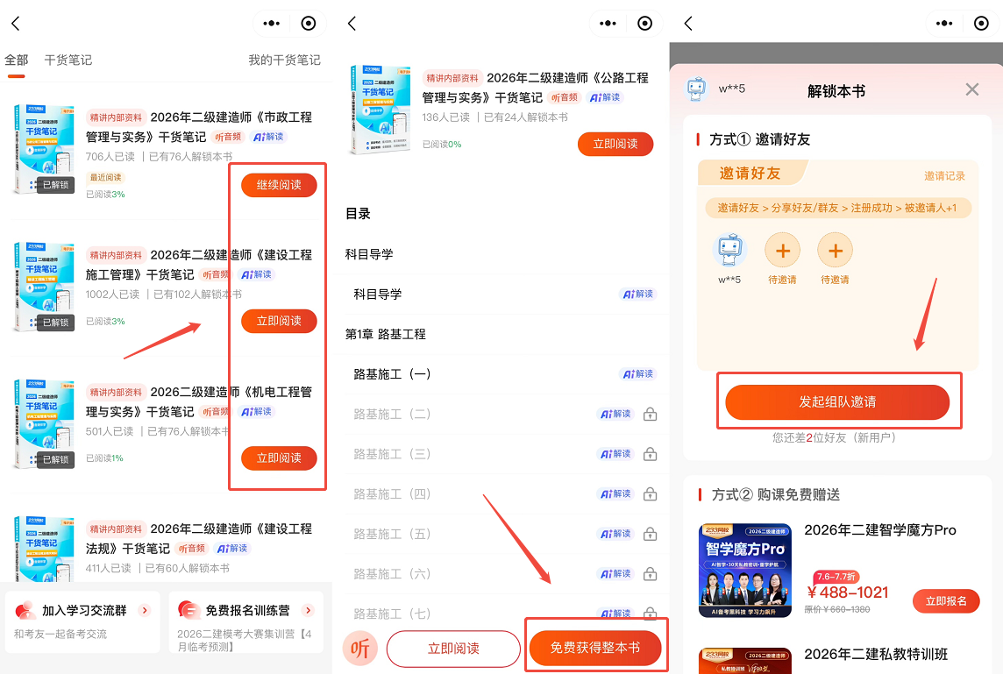Switch to the 干货笔记 tab

(68, 60)
